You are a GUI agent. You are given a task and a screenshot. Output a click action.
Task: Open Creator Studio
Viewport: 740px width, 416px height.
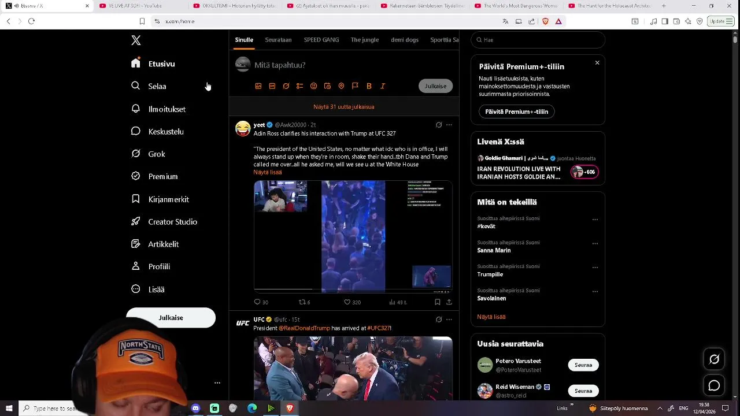(164, 221)
